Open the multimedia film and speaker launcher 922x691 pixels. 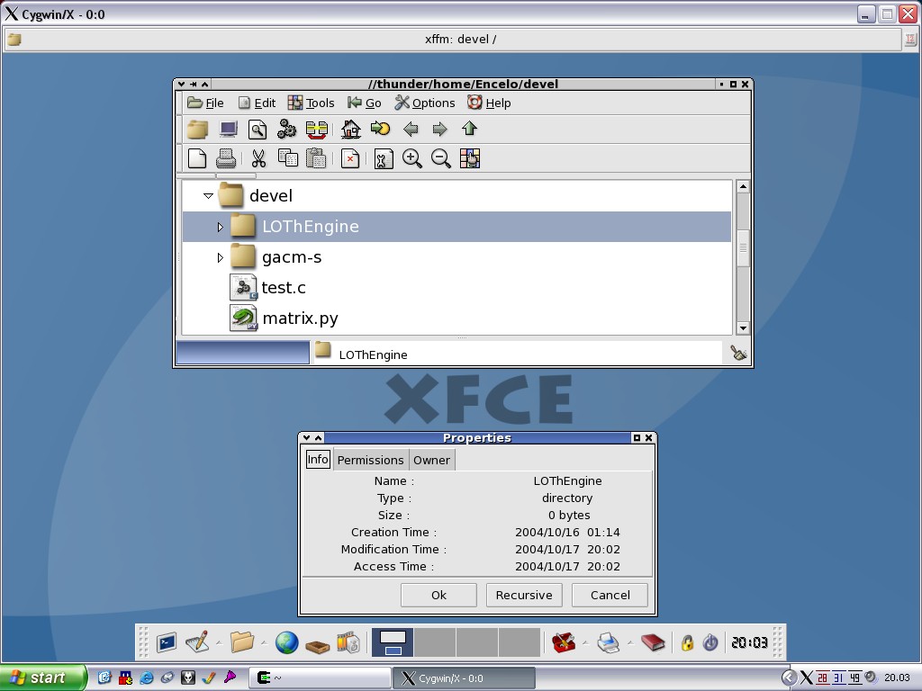click(x=348, y=642)
